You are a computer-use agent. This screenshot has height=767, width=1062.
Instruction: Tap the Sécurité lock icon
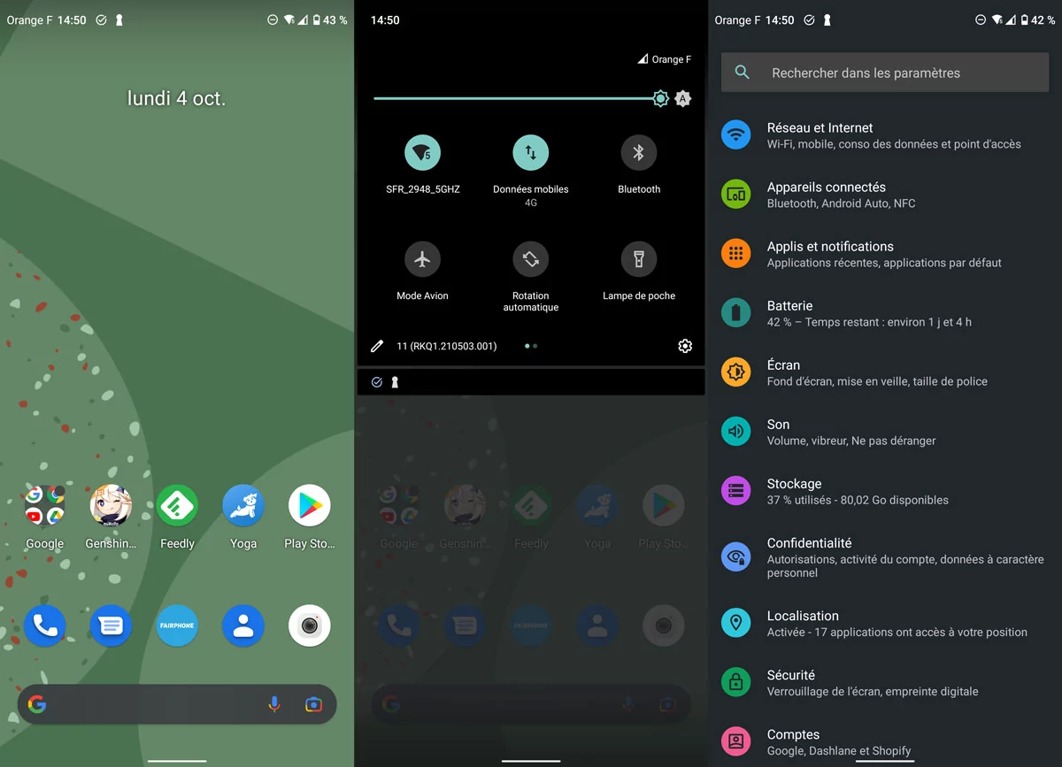(735, 682)
